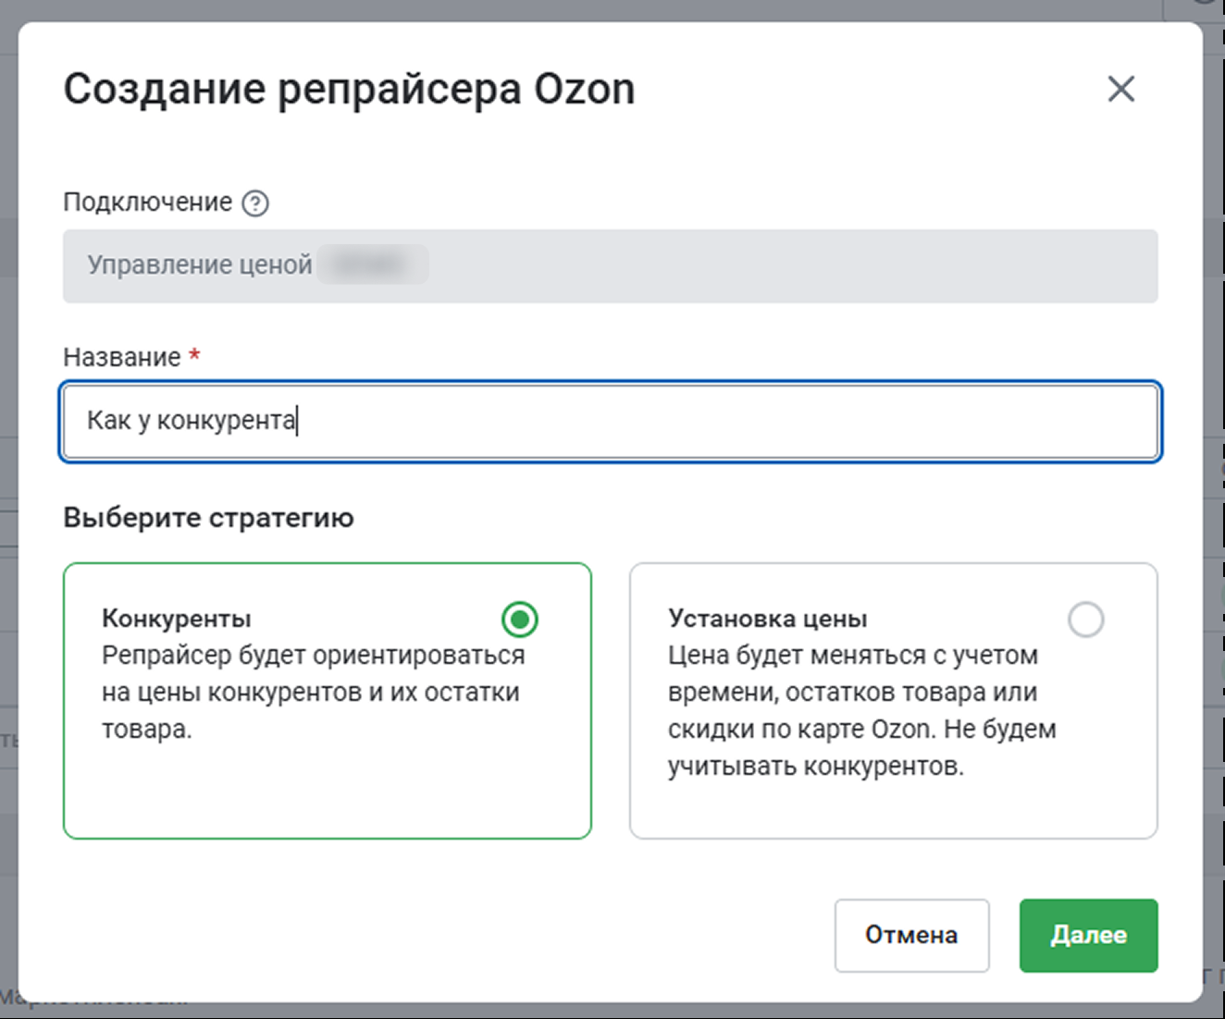
Task: Select the Конкуренты strategy radio button
Action: coord(520,619)
